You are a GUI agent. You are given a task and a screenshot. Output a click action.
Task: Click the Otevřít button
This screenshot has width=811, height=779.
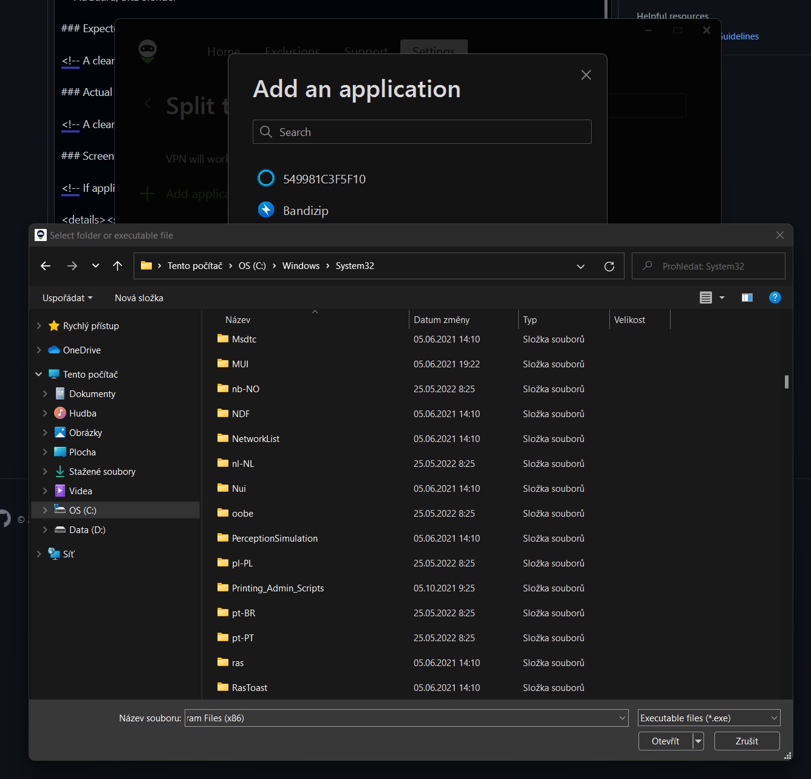click(665, 741)
